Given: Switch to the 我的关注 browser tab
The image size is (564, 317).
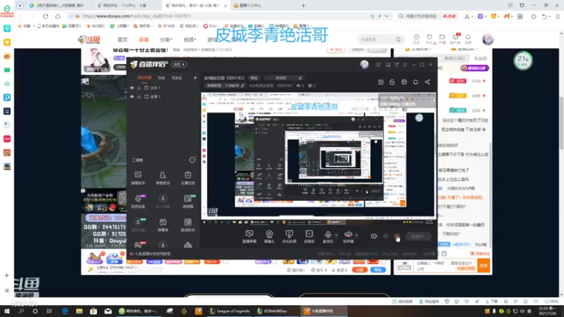Looking at the screenshot, I should pyautogui.click(x=125, y=6).
